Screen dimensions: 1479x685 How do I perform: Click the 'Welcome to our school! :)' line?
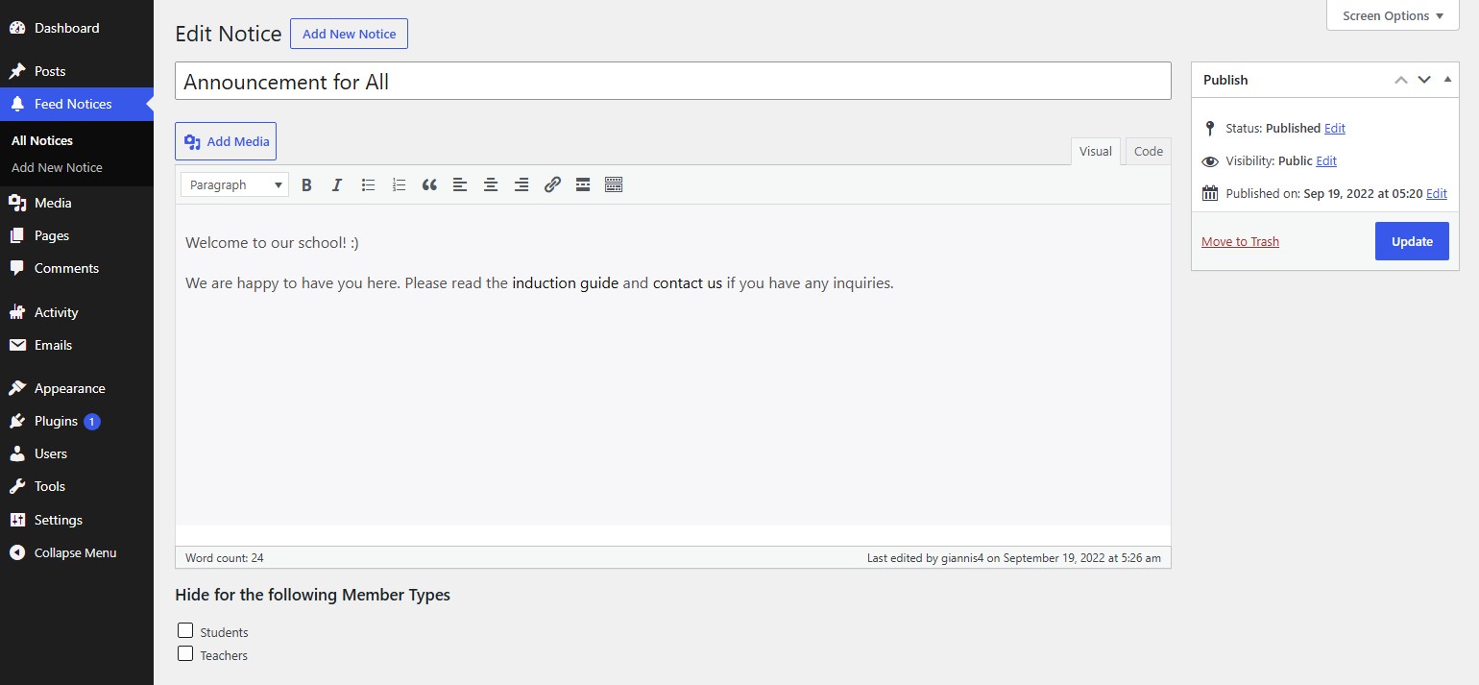pyautogui.click(x=272, y=242)
